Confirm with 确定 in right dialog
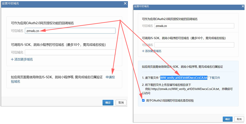 (227, 119)
